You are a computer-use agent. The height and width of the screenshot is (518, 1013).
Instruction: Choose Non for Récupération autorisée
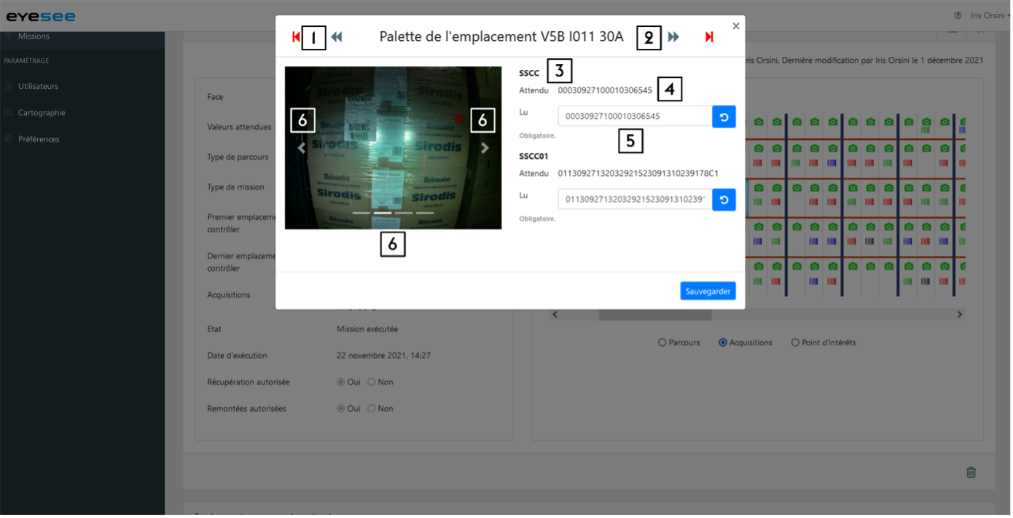[372, 382]
